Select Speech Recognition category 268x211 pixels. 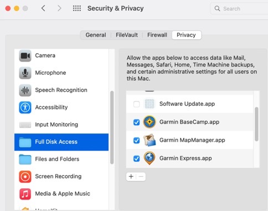pos(61,90)
